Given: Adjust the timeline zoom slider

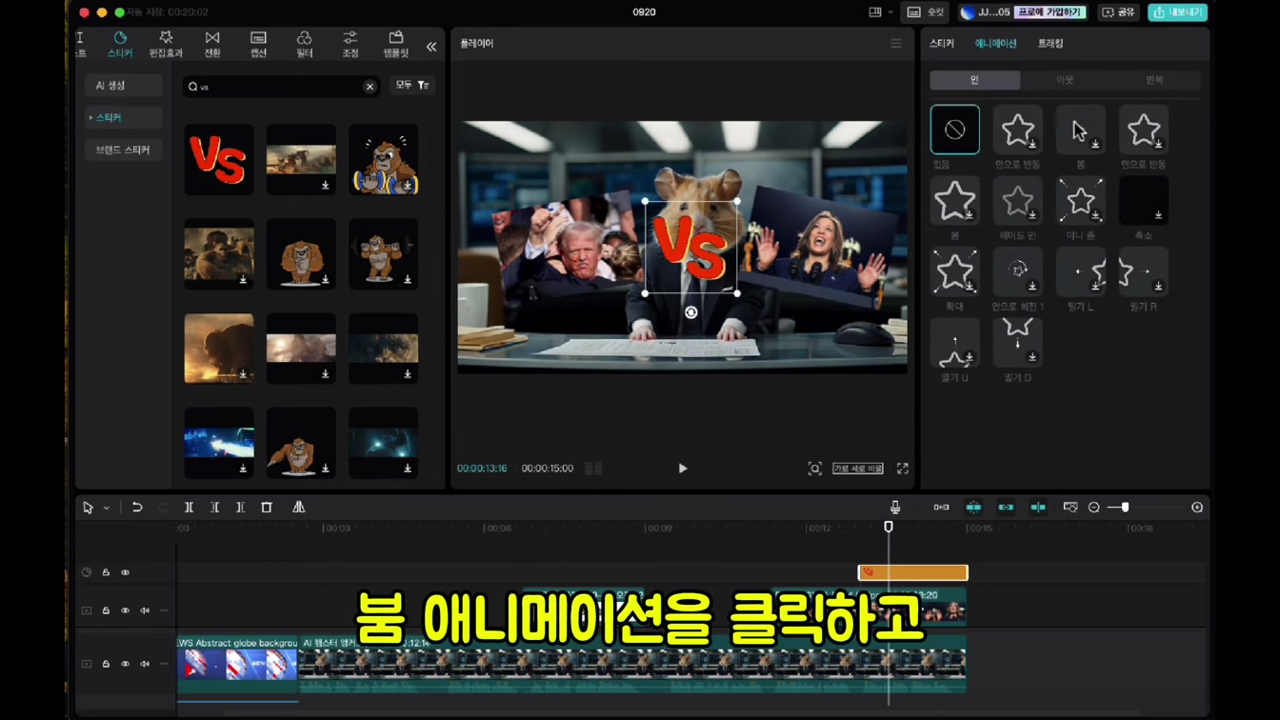Looking at the screenshot, I should (x=1125, y=508).
